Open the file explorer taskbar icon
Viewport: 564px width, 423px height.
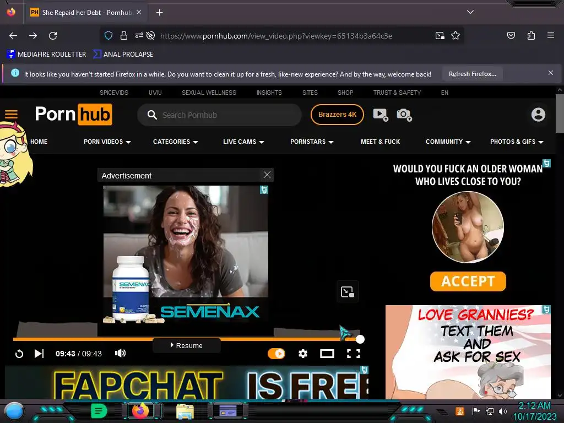[x=185, y=411]
